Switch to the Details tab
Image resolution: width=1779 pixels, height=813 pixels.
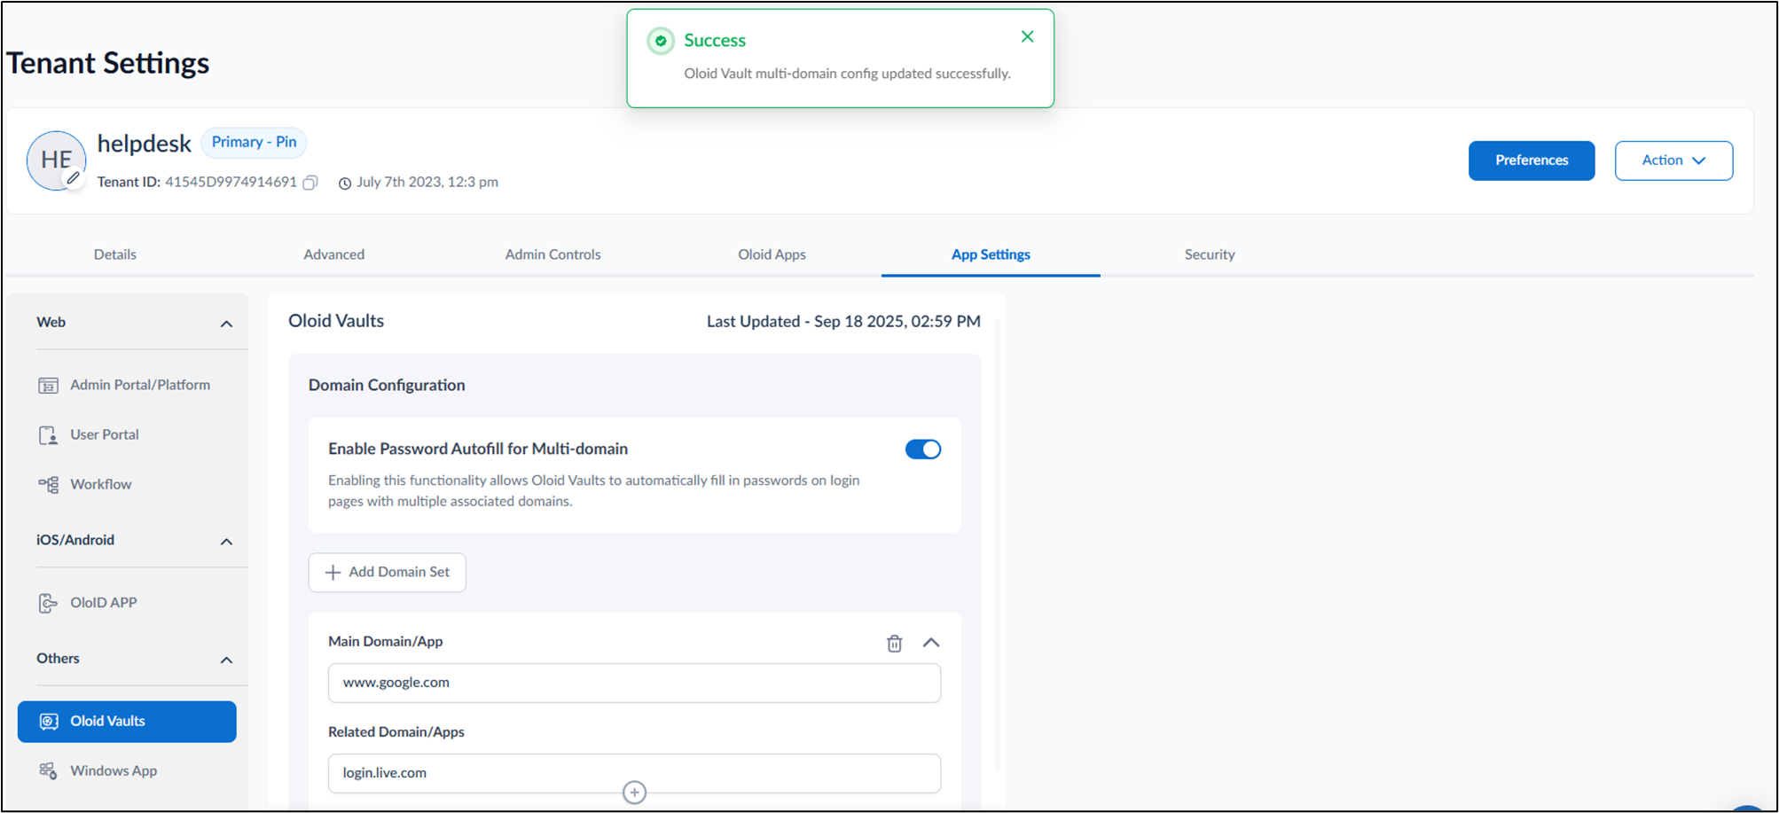click(x=115, y=254)
